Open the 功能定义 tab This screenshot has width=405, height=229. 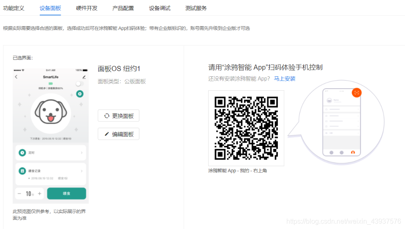pyautogui.click(x=14, y=8)
